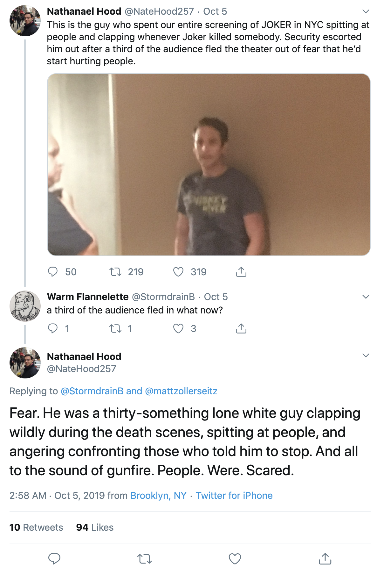This screenshot has height=574, width=377.
Task: Retweet the tweet with 219 retweets
Action: [x=115, y=272]
